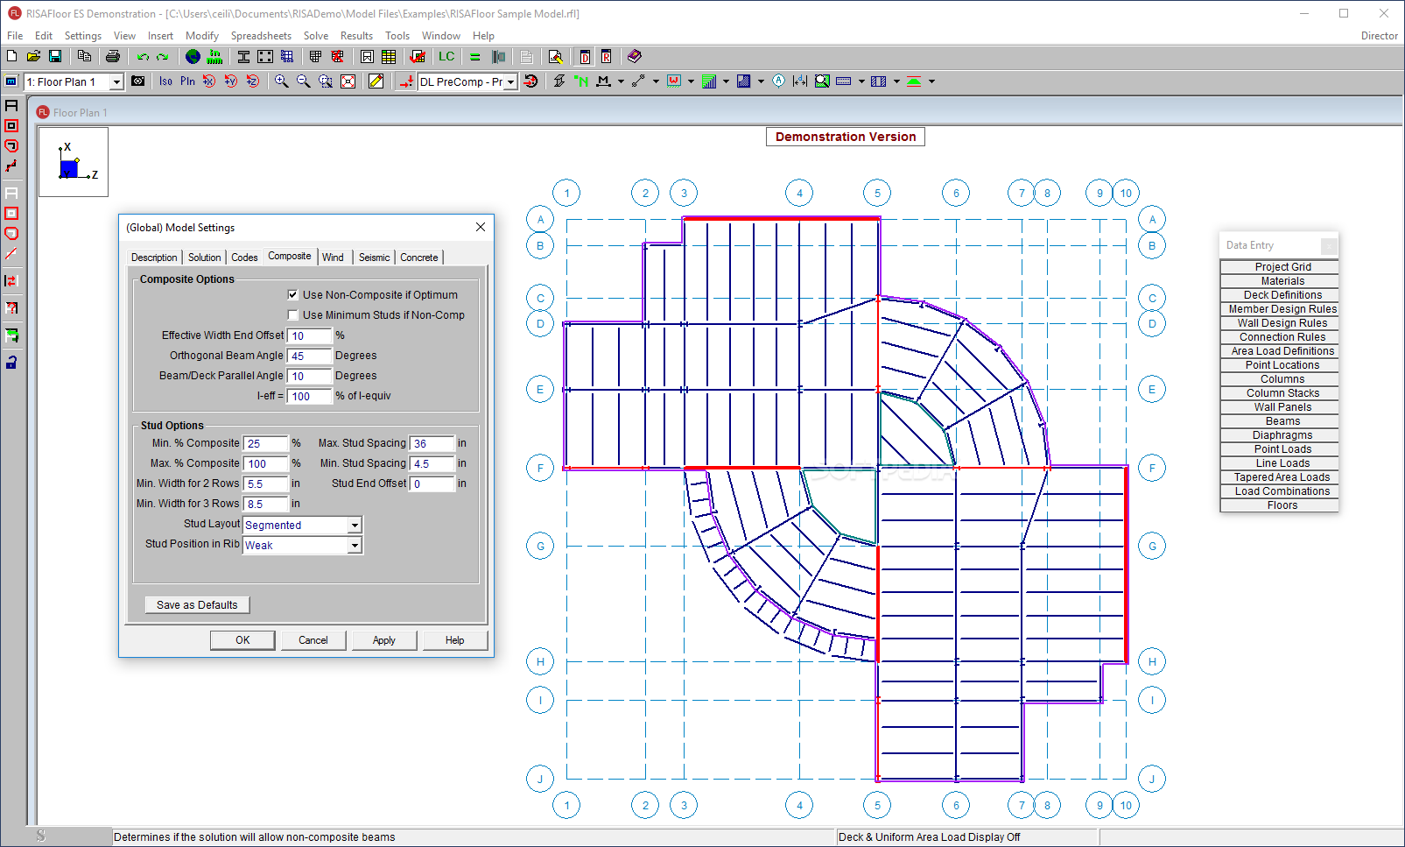Toggle the green N node labels icon
This screenshot has width=1405, height=847.
click(581, 81)
